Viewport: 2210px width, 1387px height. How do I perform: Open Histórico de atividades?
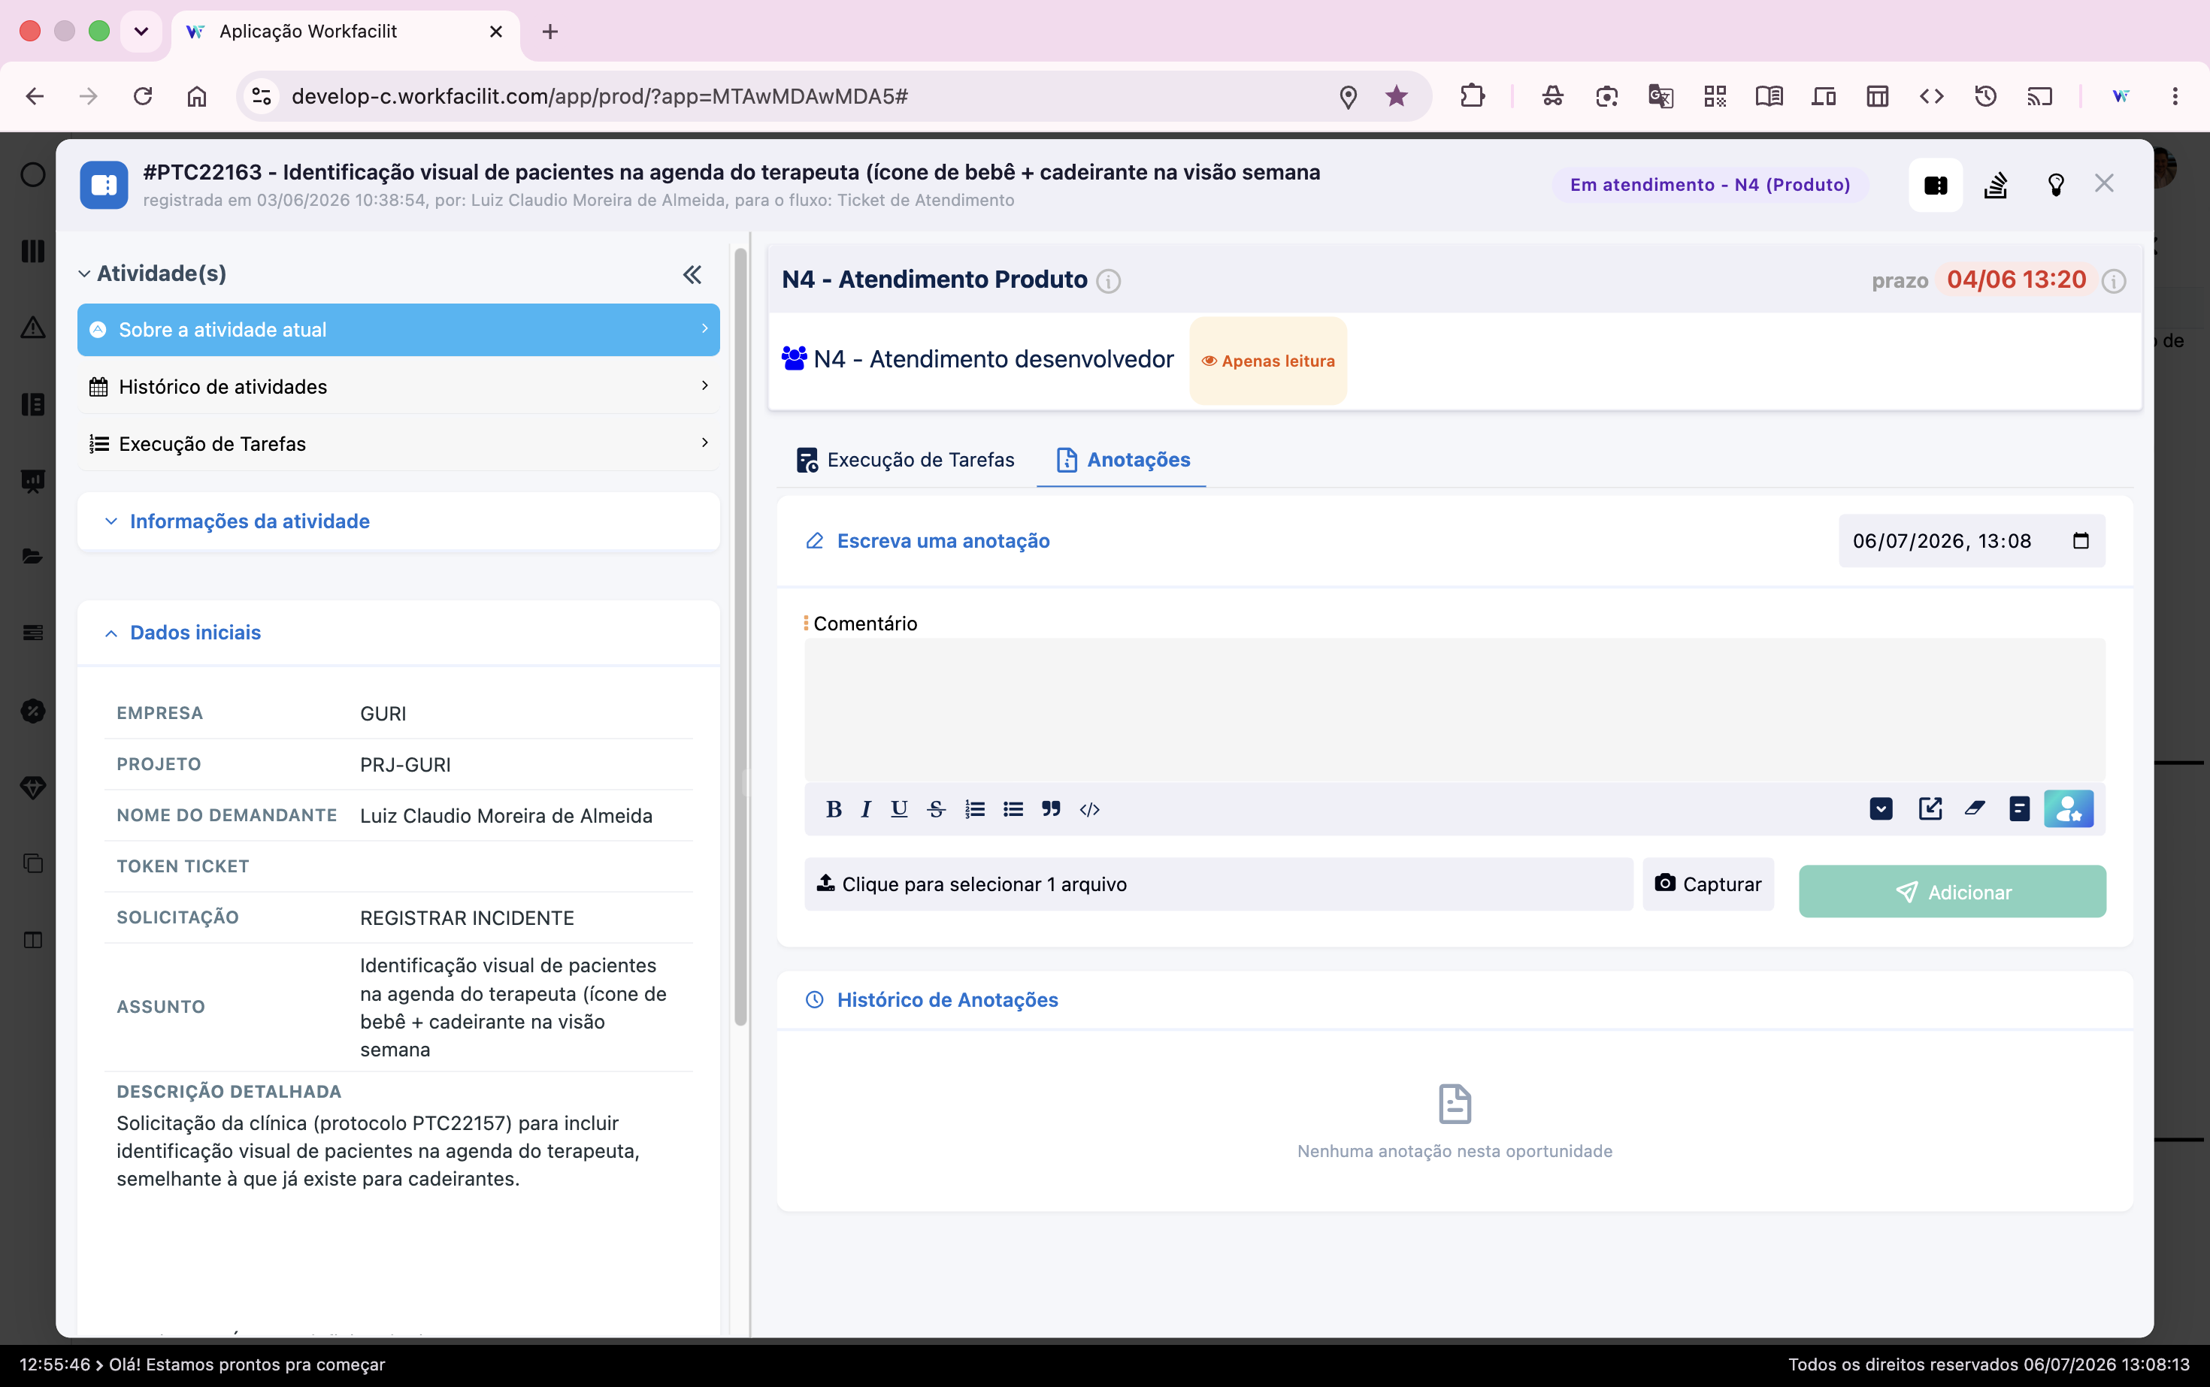point(398,387)
